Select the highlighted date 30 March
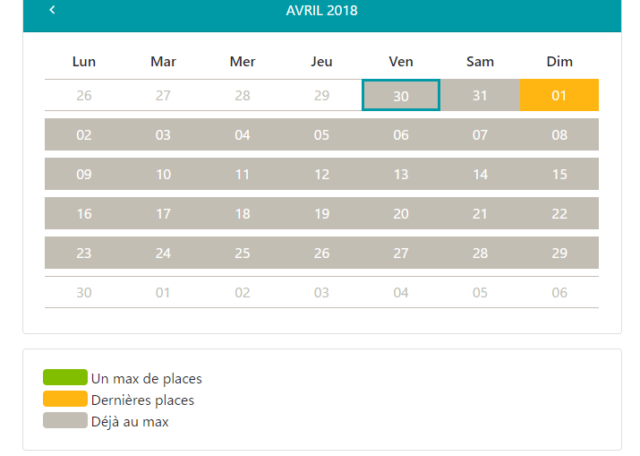 click(401, 95)
